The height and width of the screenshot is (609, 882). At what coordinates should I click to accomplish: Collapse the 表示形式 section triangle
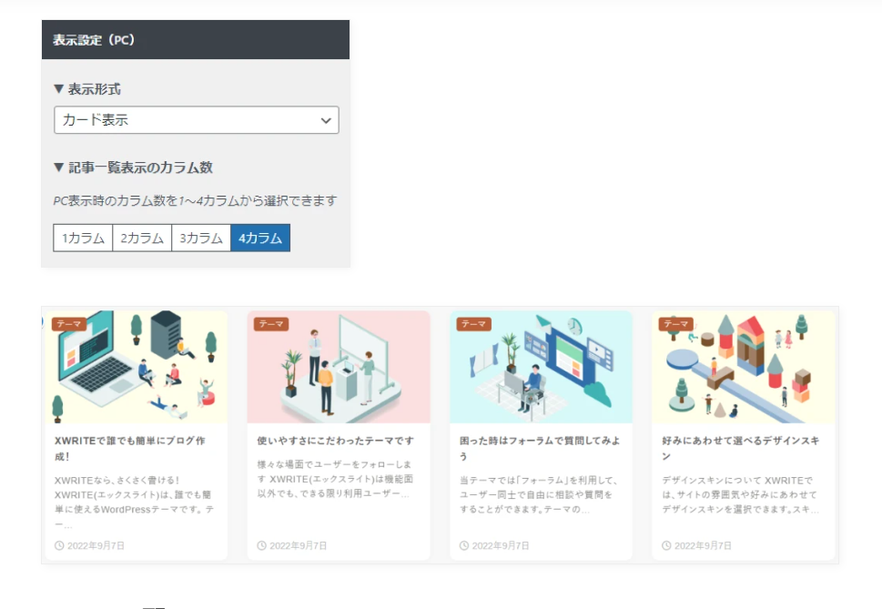tap(58, 89)
